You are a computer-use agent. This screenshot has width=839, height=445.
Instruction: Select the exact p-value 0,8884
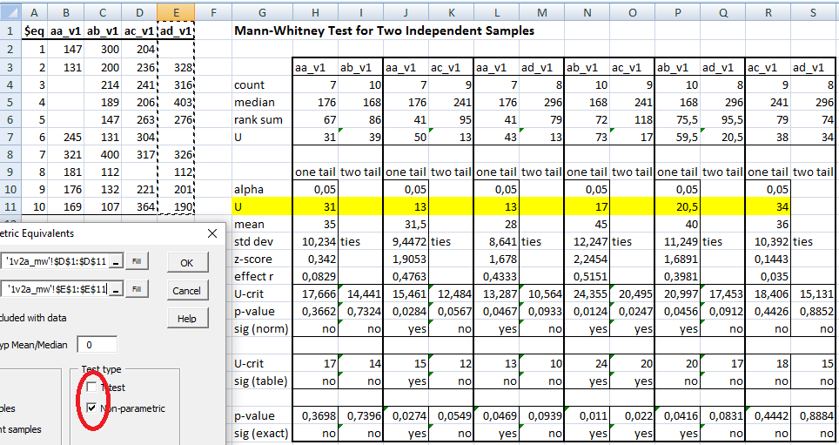click(x=813, y=415)
